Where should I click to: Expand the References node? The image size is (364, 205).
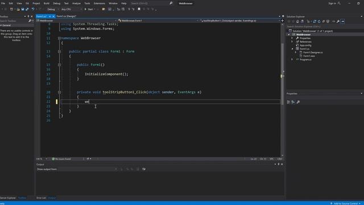pyautogui.click(x=292, y=42)
